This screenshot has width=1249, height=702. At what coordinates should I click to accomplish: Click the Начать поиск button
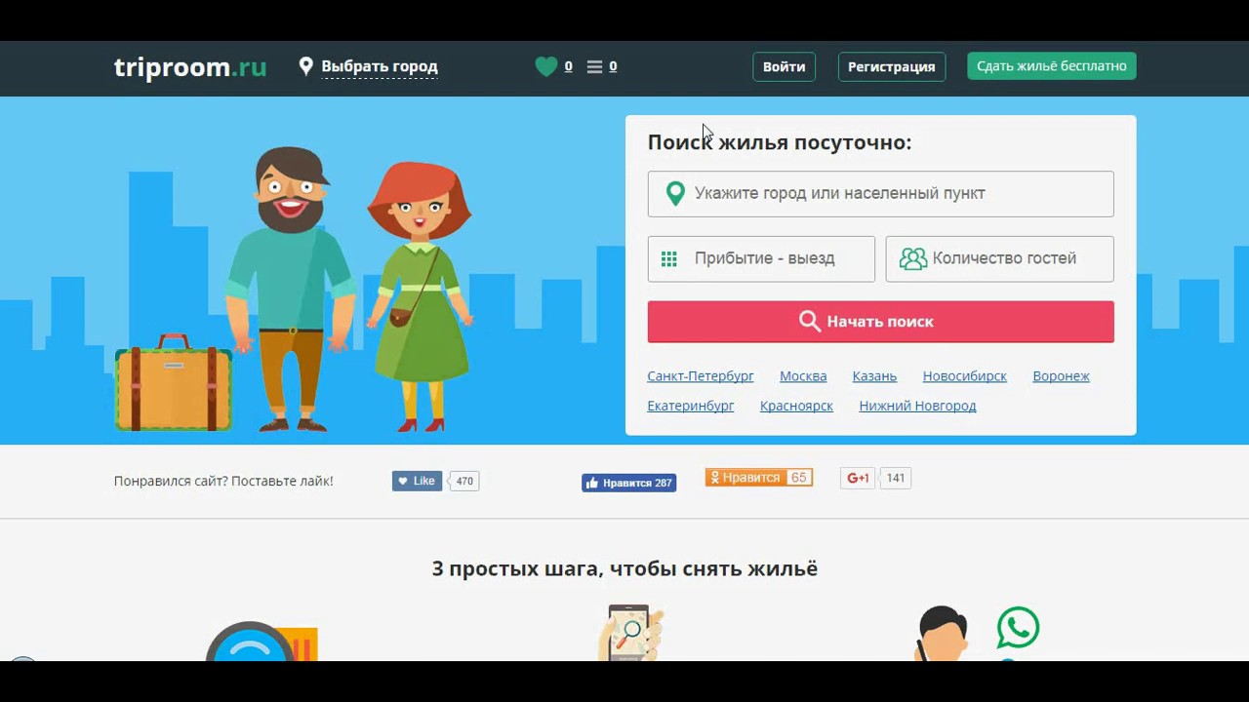(880, 322)
